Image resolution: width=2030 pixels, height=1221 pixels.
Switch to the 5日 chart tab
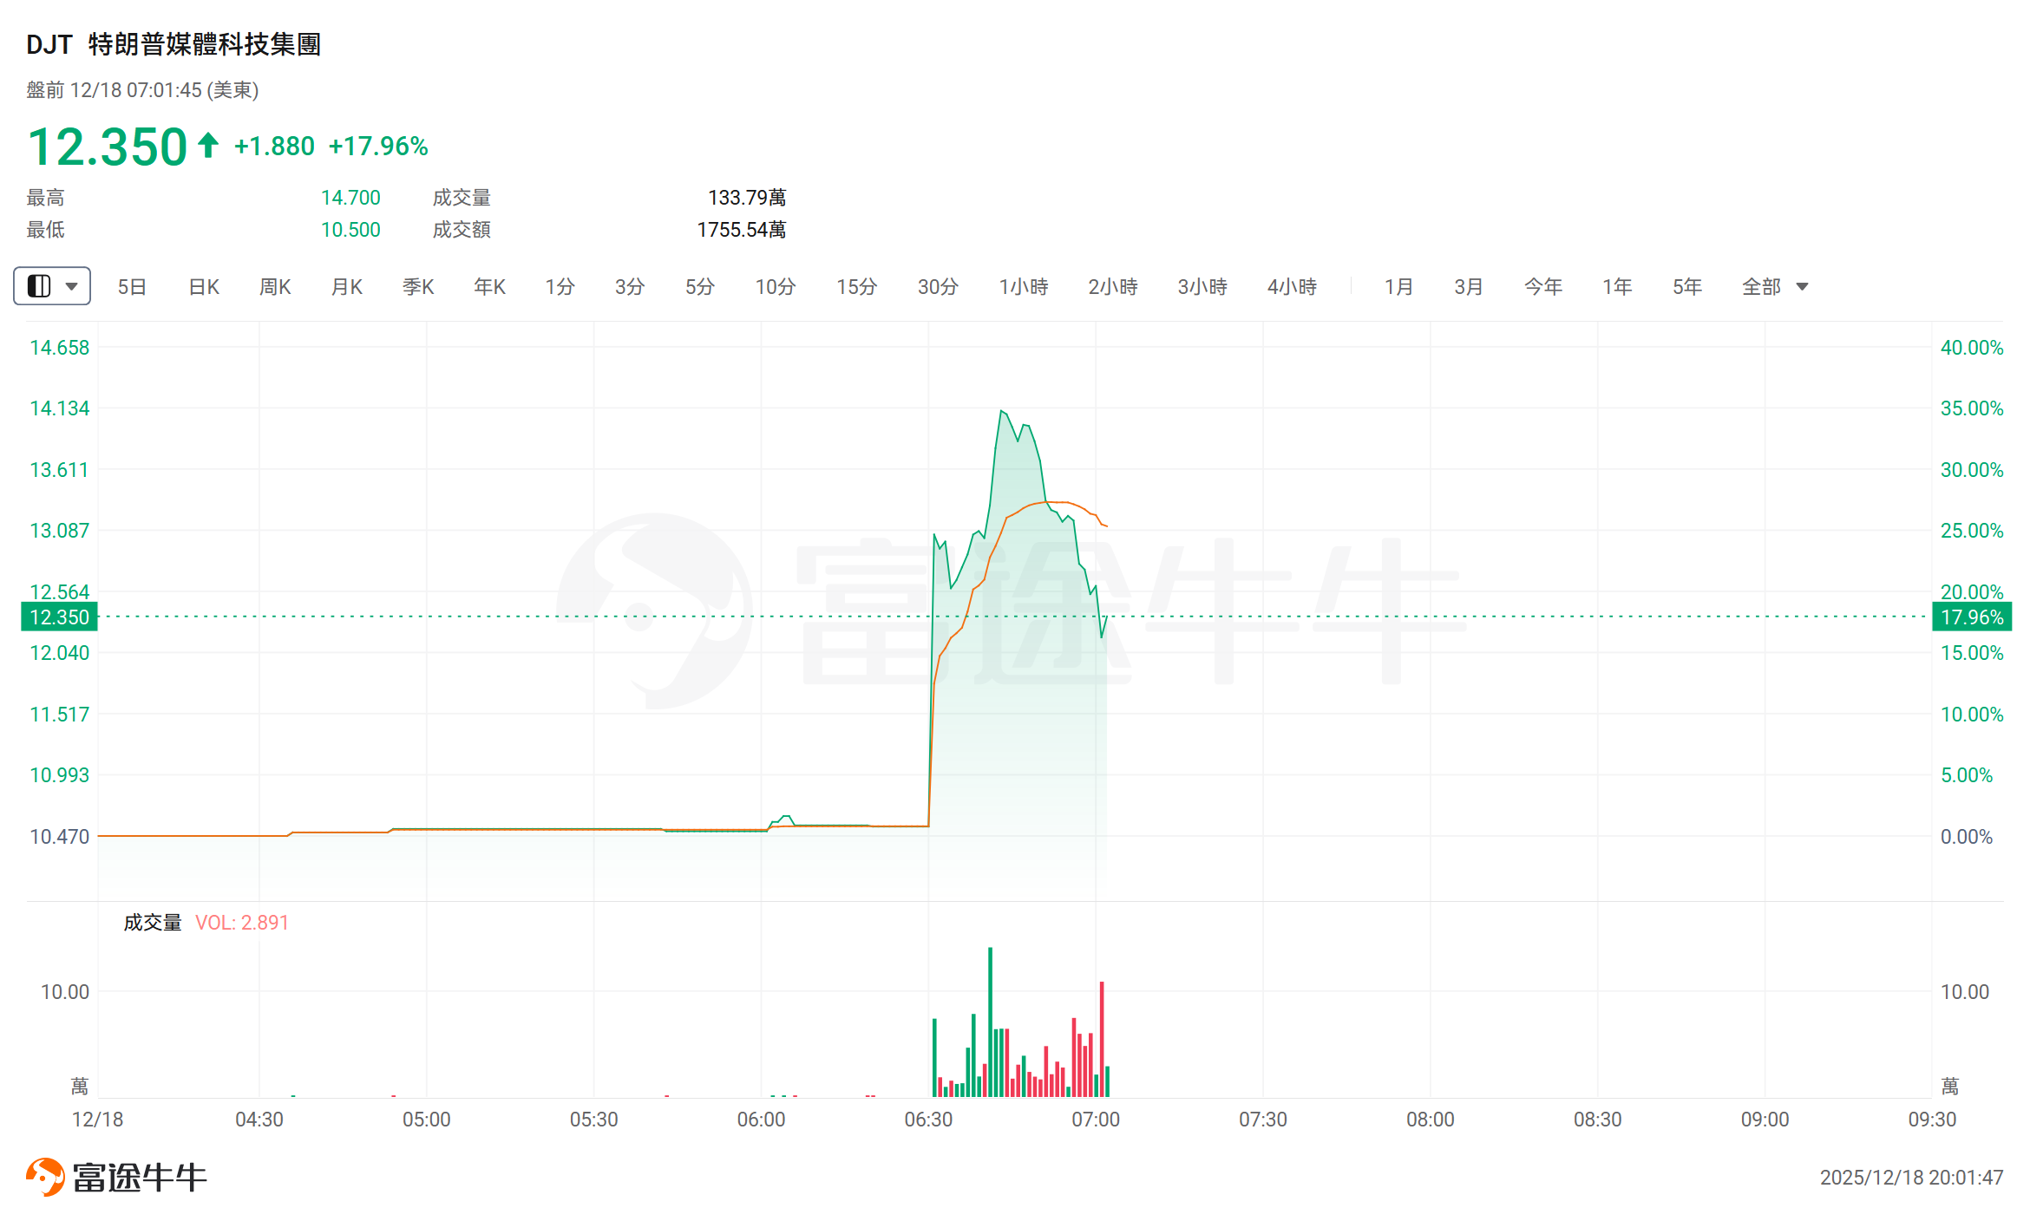click(x=132, y=287)
